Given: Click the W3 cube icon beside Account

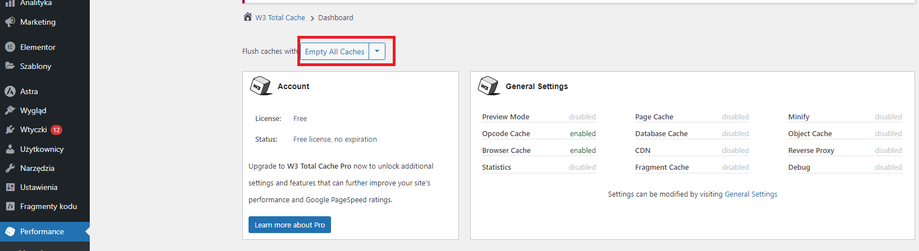Looking at the screenshot, I should point(261,86).
